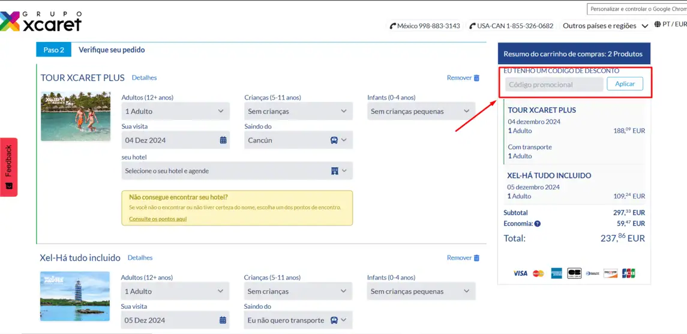Expand the Selecione o seu hotel e agende dropdown
The image size is (687, 334).
pyautogui.click(x=237, y=171)
